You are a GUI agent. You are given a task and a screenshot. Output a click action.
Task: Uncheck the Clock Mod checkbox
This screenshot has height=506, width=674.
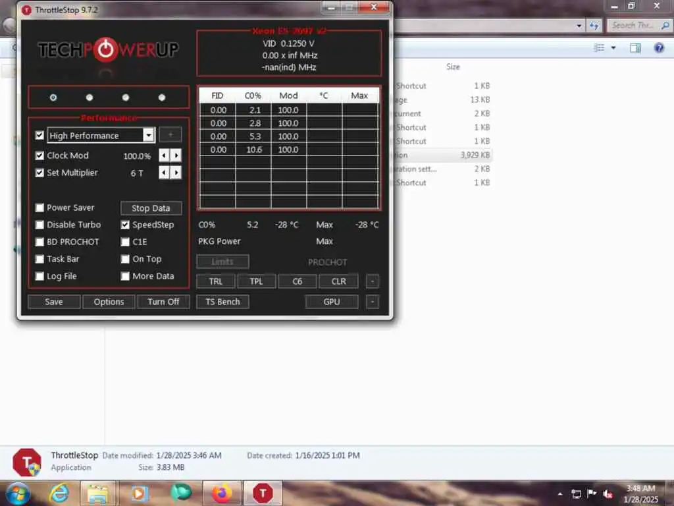39,155
